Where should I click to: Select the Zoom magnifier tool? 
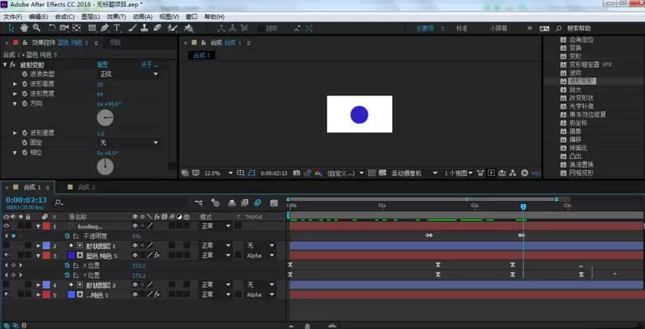(37, 28)
